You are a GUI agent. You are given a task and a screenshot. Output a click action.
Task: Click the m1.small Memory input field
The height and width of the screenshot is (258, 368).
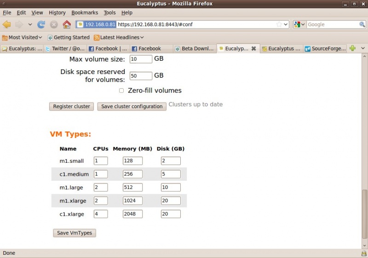click(x=132, y=161)
